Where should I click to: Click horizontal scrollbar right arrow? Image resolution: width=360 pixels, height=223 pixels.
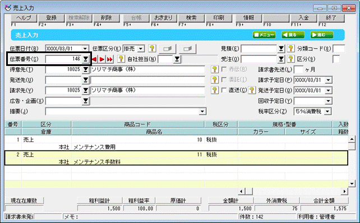click(345, 191)
